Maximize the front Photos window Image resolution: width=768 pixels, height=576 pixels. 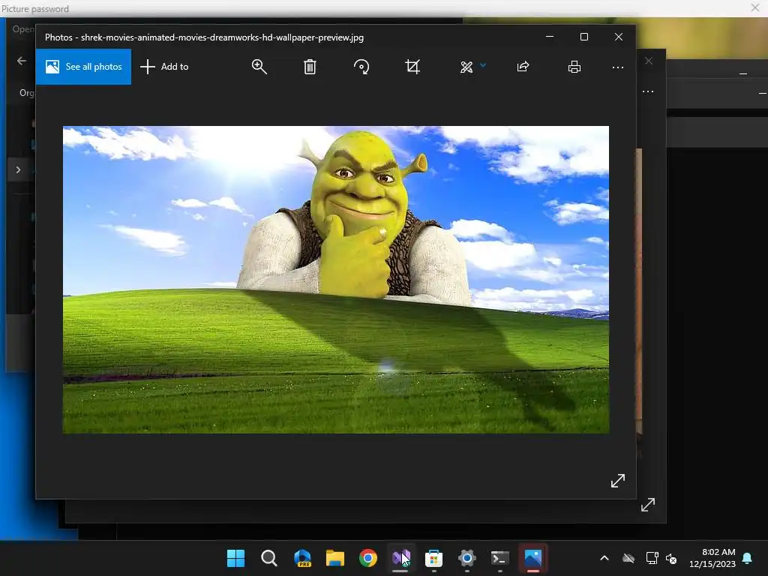tap(583, 37)
